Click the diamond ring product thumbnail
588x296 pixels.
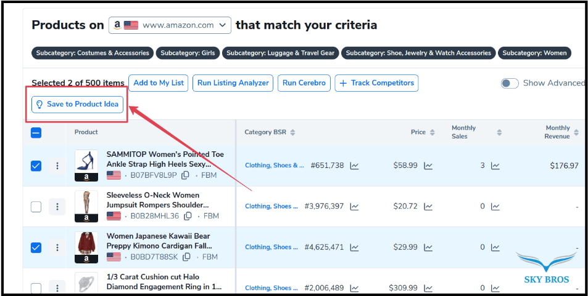point(86,284)
